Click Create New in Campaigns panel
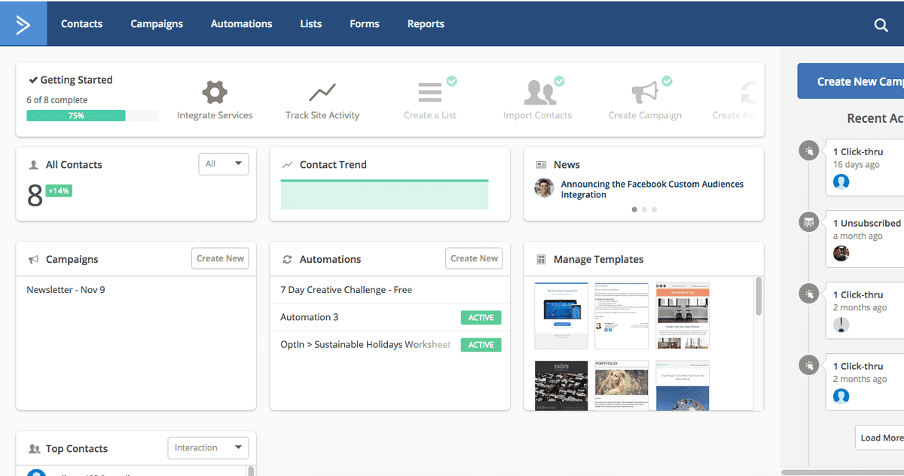This screenshot has width=904, height=476. click(220, 258)
